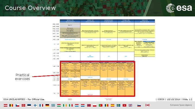Select the United Kingdom flag icon

[130, 105]
